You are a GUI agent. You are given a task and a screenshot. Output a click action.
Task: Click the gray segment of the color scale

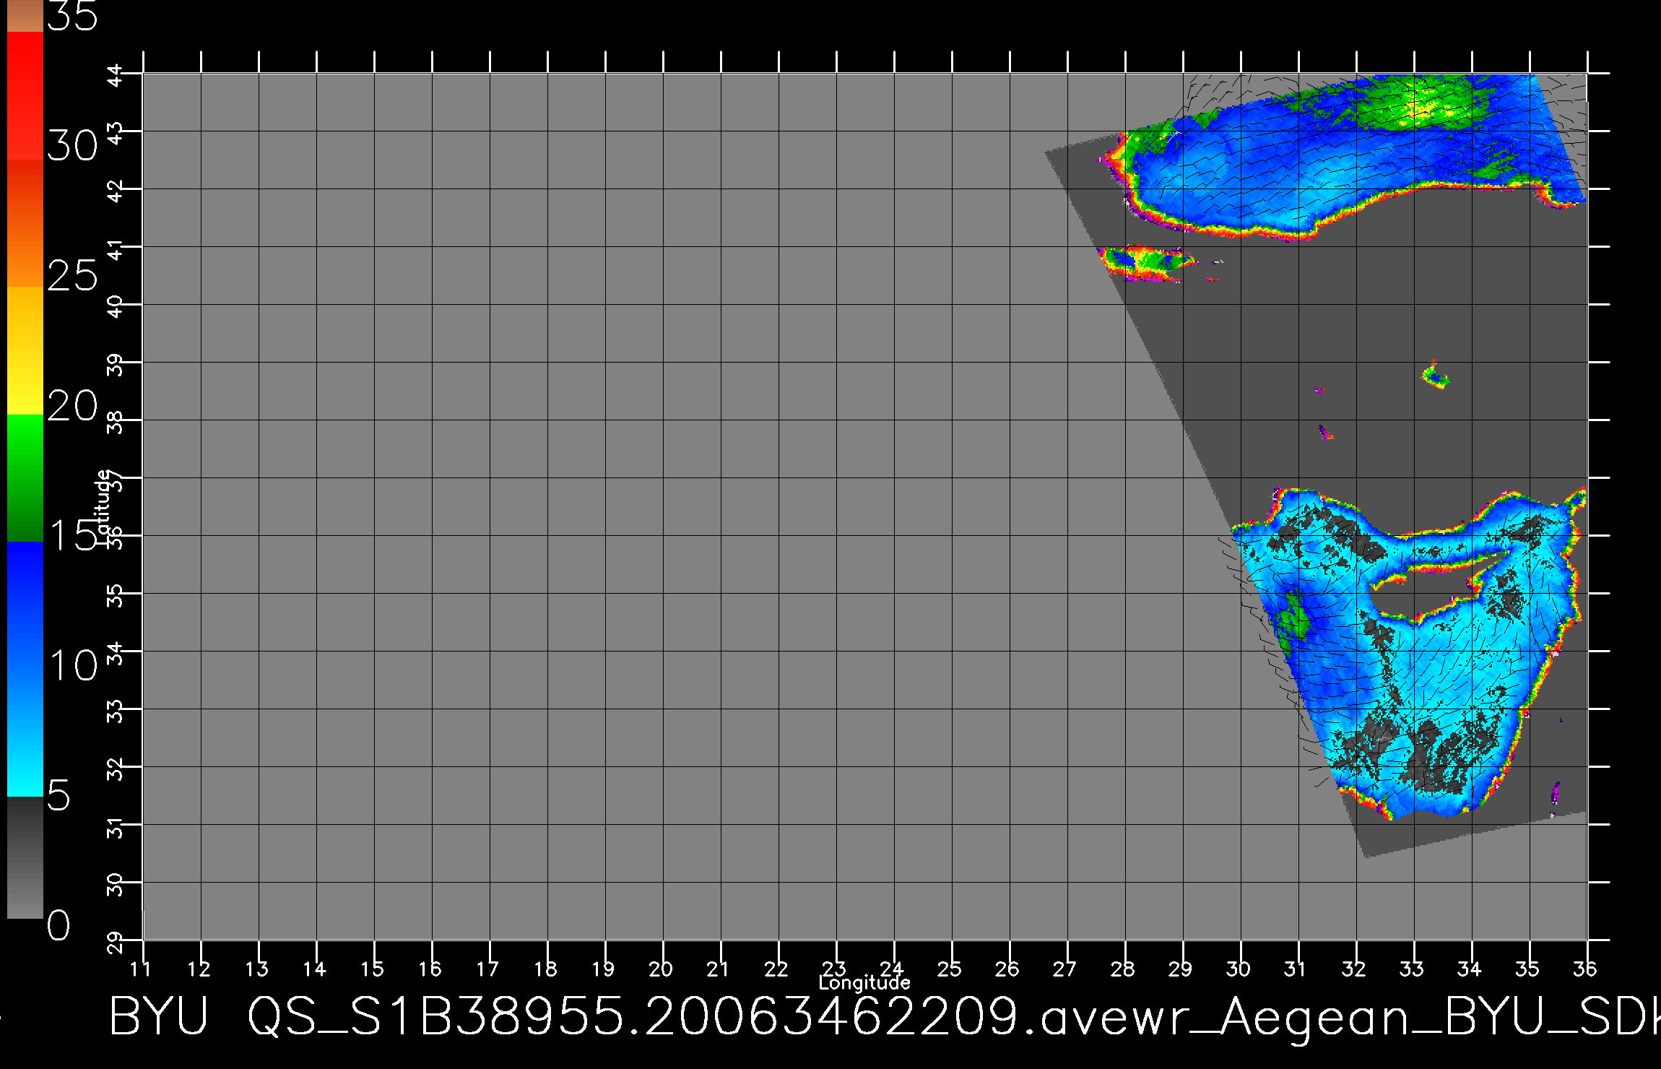point(25,857)
